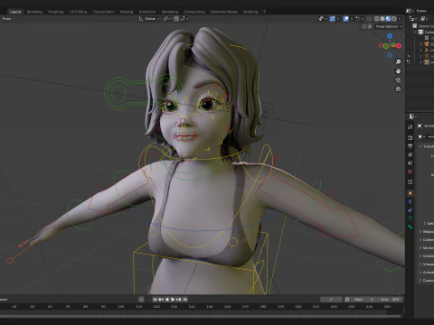
Task: Open the Properties editor type dropdown
Action: point(412,116)
